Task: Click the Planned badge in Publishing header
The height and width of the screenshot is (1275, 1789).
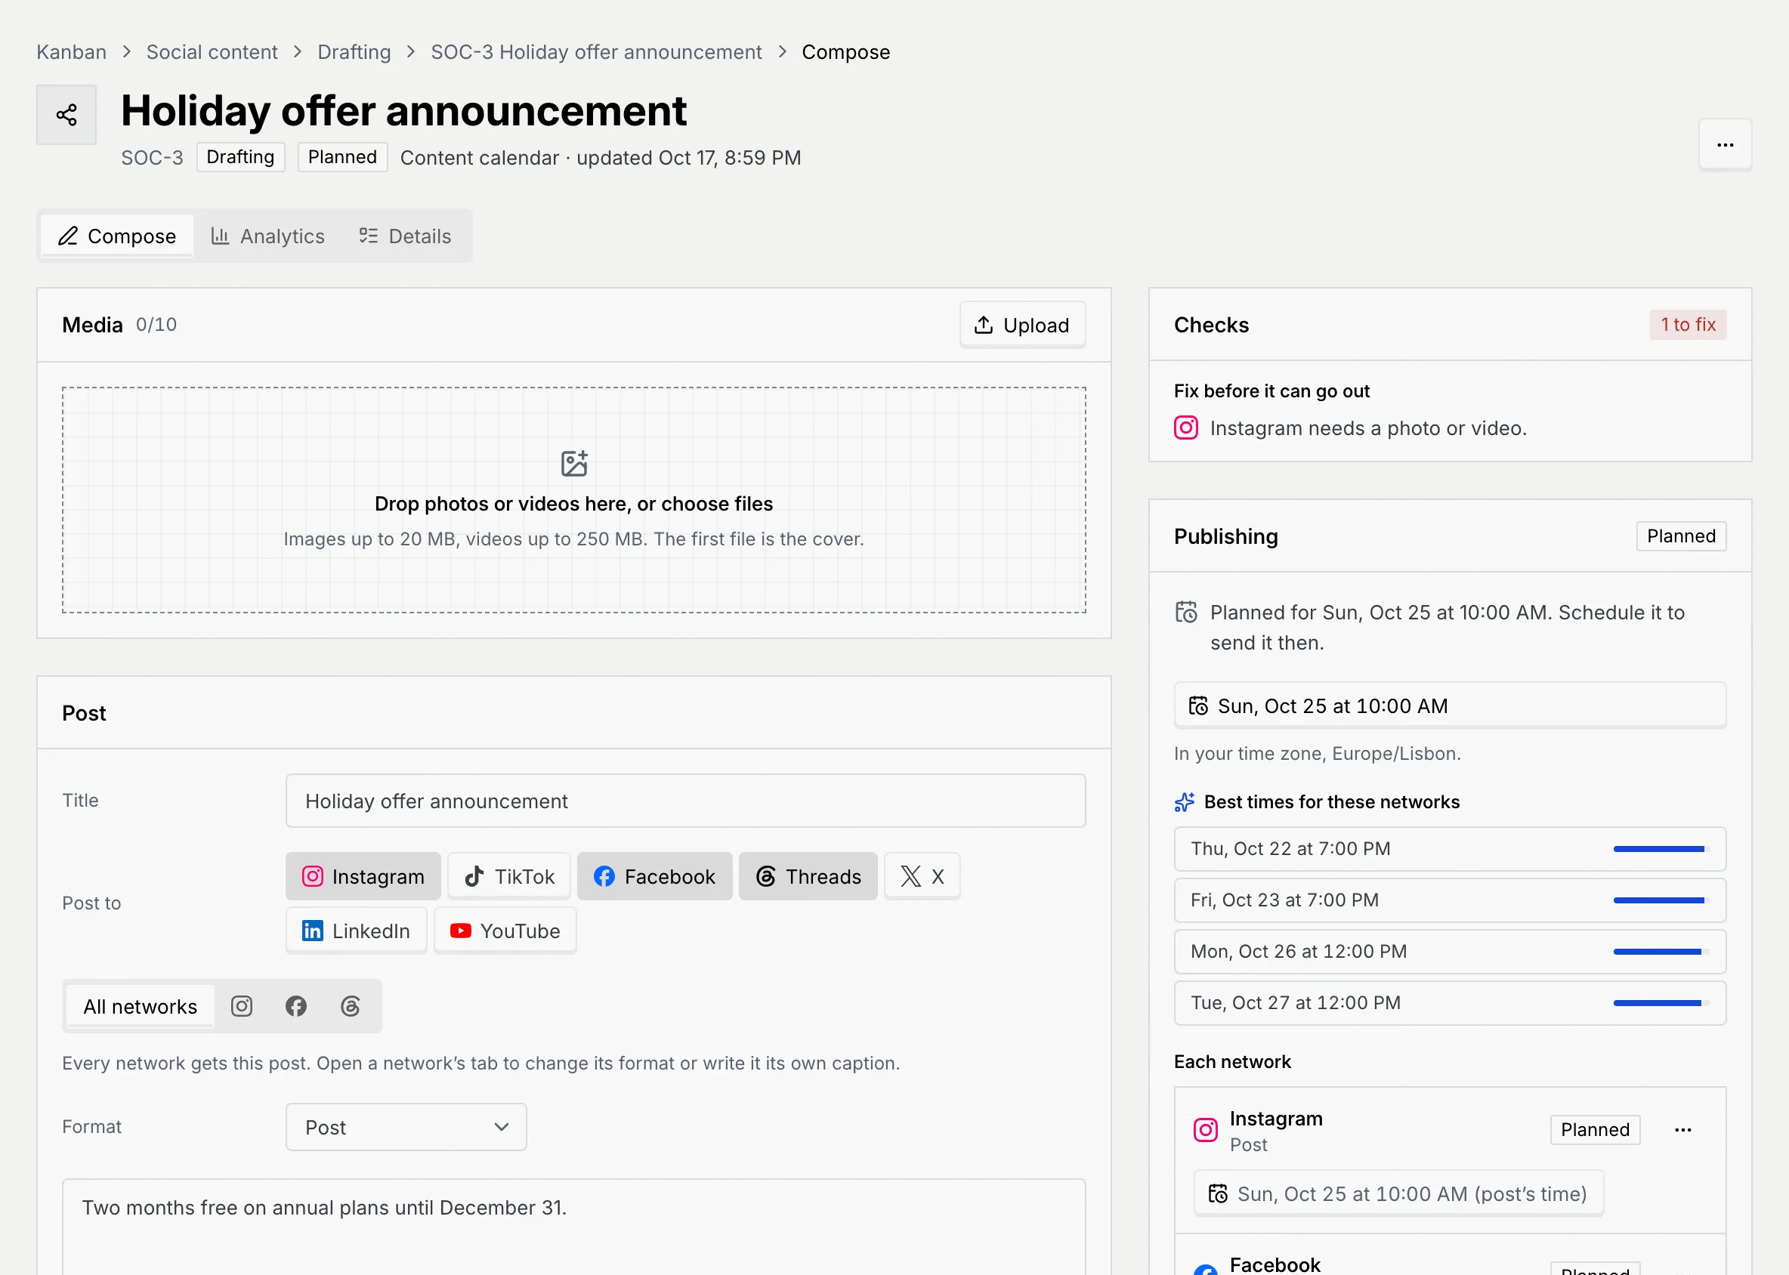Action: pos(1681,536)
